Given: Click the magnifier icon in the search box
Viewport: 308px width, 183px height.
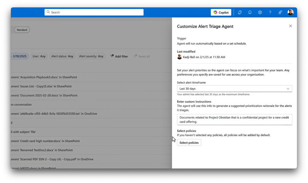Looking at the screenshot, I should [48, 12].
